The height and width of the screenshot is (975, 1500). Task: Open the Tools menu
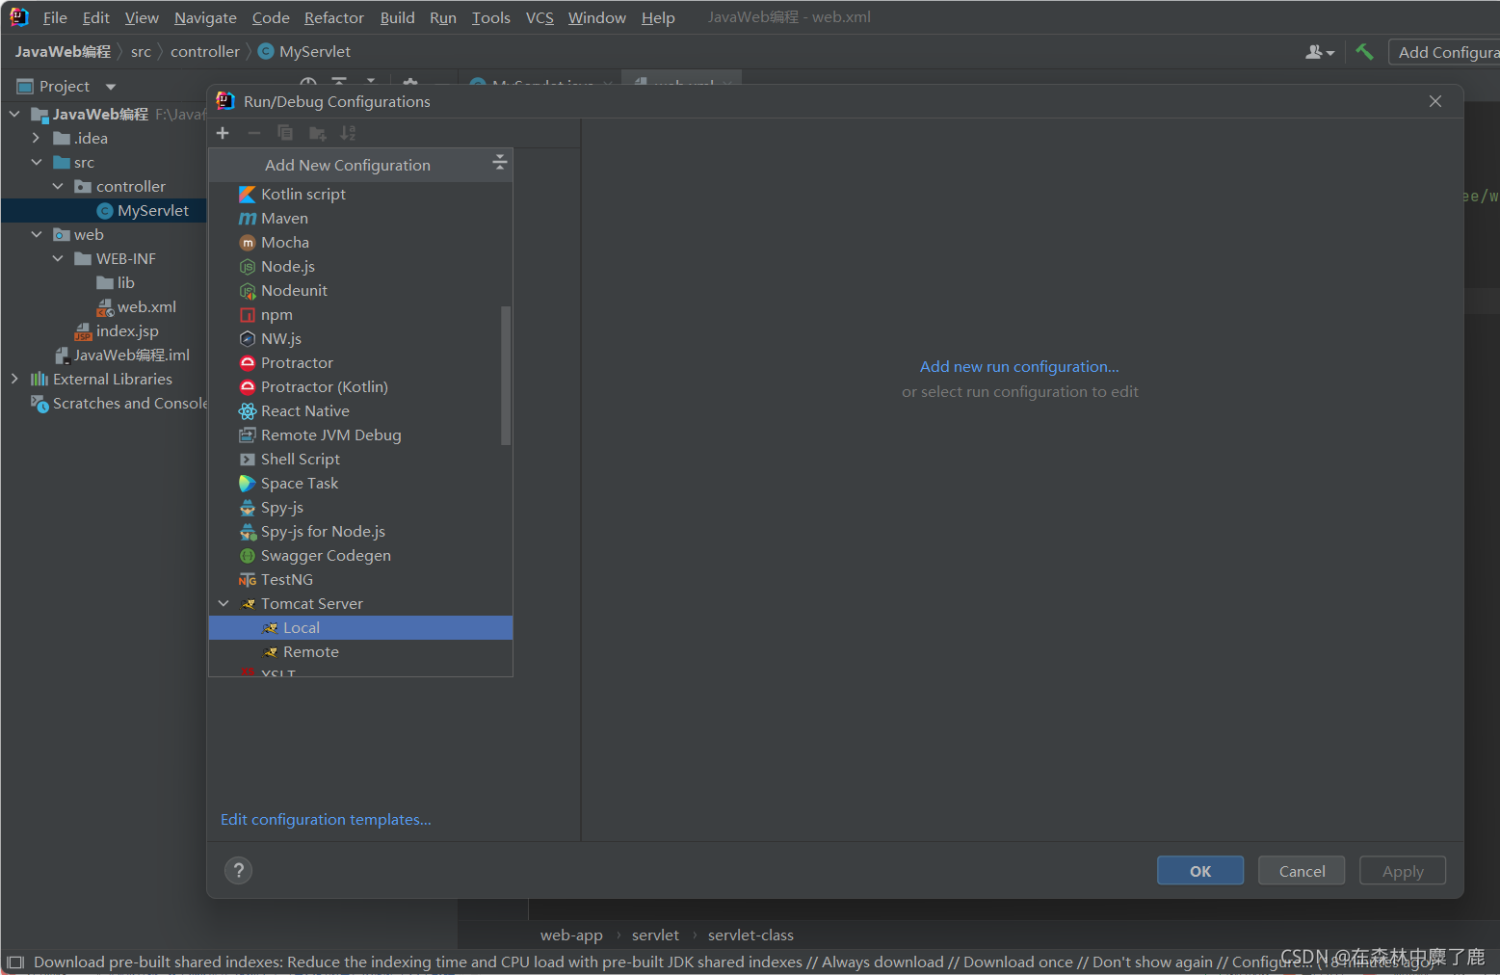(490, 17)
